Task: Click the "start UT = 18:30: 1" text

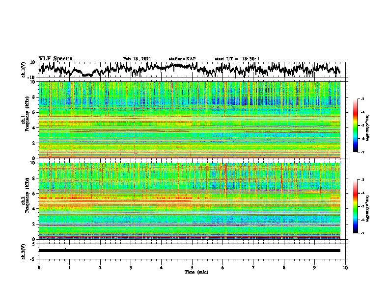Action: point(237,59)
